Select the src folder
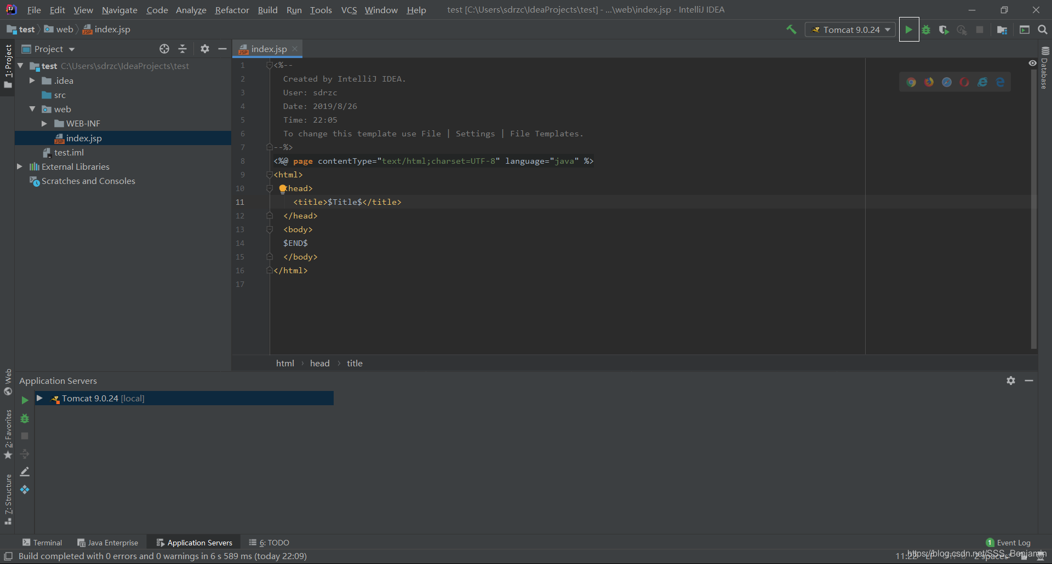Viewport: 1052px width, 564px height. tap(54, 95)
